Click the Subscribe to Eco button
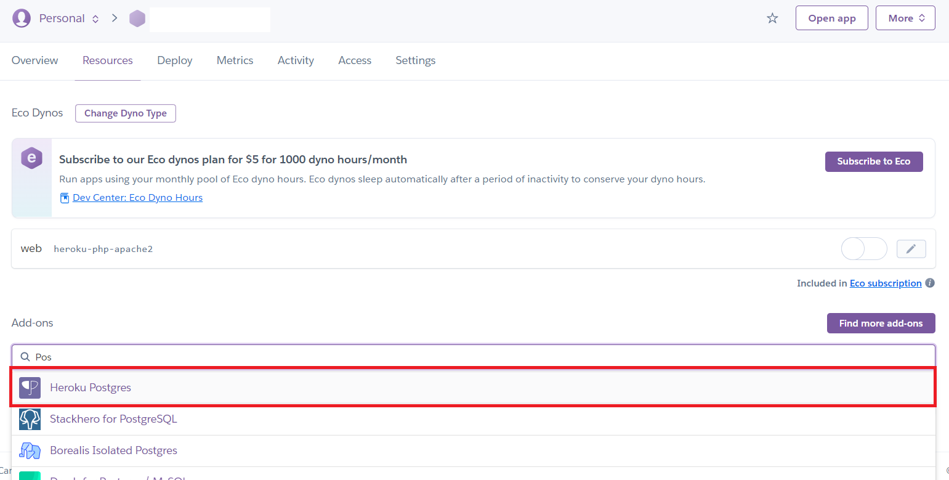 point(874,161)
